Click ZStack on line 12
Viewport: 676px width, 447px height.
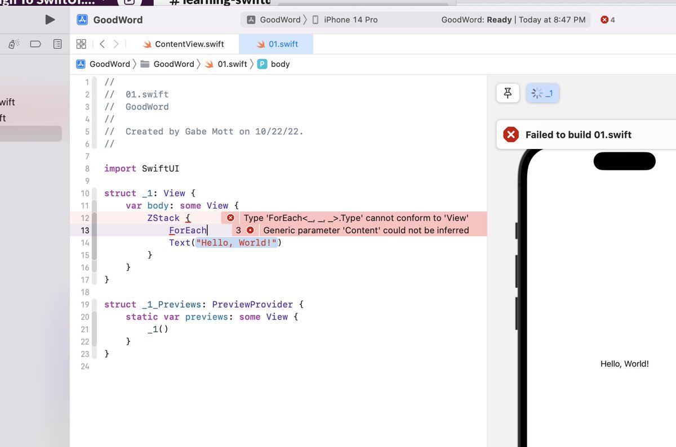[x=163, y=218]
